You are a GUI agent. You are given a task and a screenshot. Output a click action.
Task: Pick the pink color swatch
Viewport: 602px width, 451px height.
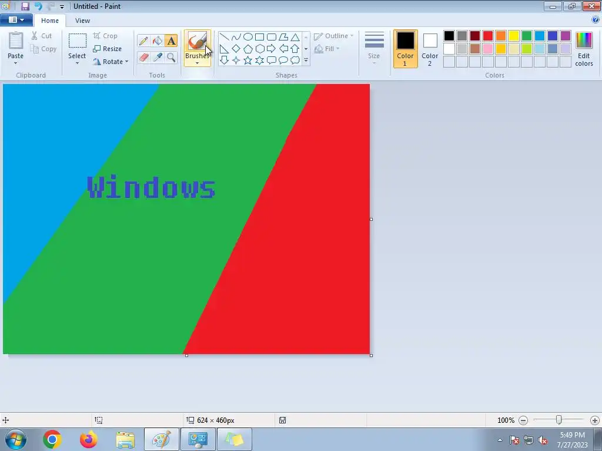[488, 49]
